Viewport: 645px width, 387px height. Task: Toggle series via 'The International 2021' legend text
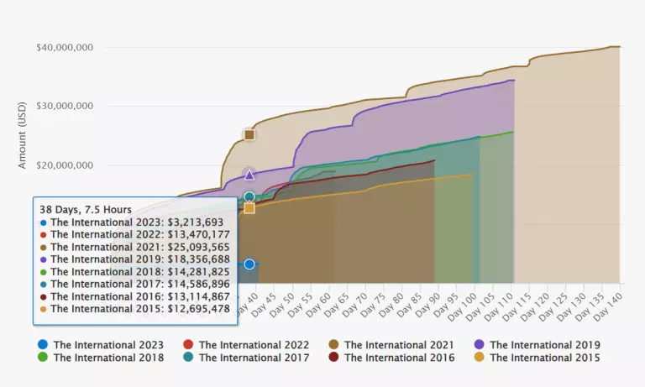pyautogui.click(x=399, y=345)
